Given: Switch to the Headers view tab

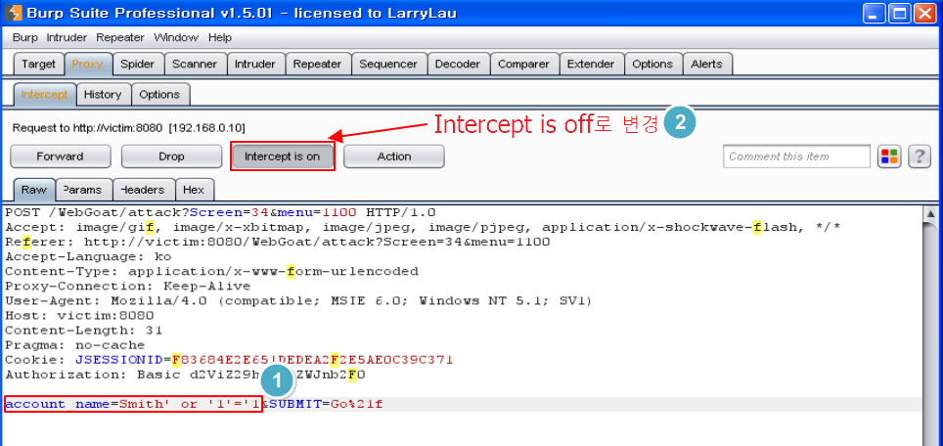Looking at the screenshot, I should click(143, 190).
